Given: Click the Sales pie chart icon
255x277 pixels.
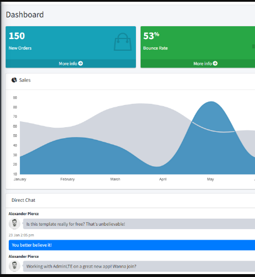Looking at the screenshot, I should click(x=14, y=80).
